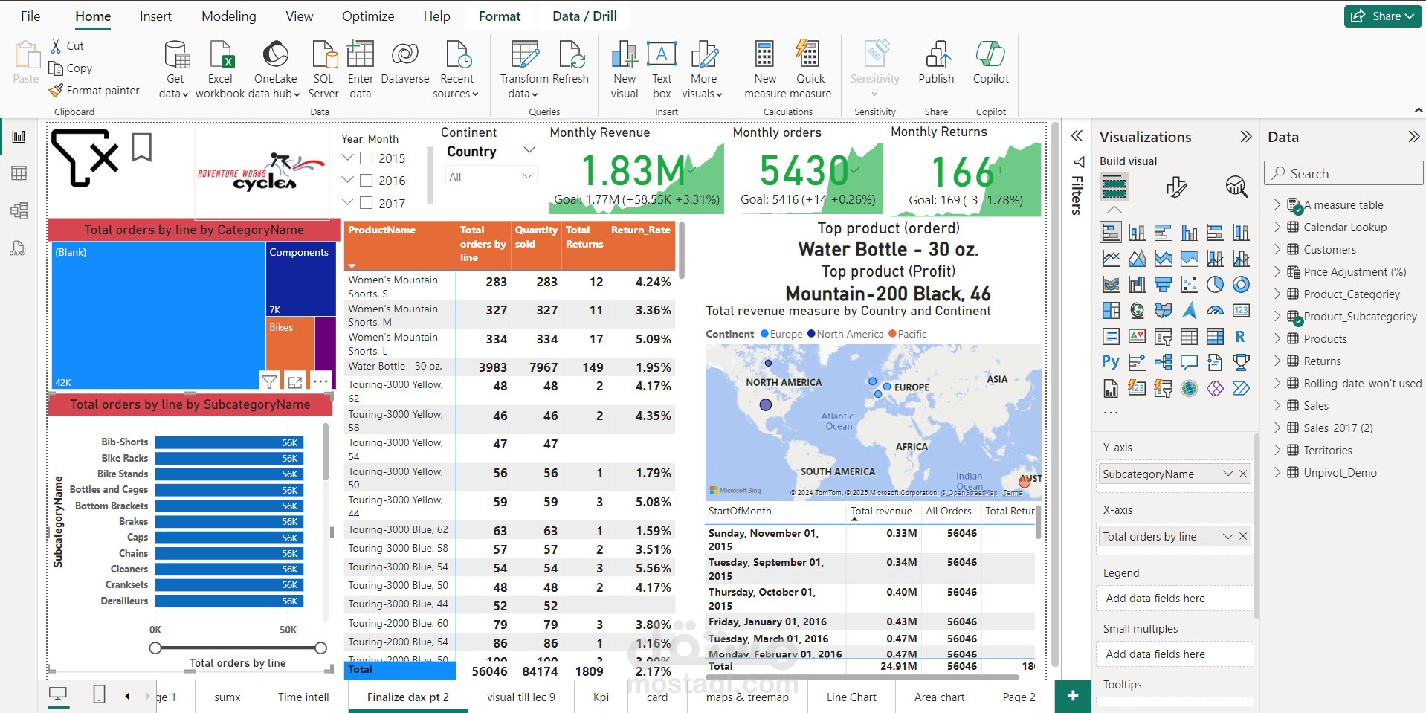1426x713 pixels.
Task: Expand the 2015 year node
Action: coord(347,158)
